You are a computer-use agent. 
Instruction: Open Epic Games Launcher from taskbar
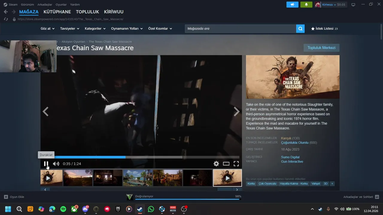coord(118,209)
